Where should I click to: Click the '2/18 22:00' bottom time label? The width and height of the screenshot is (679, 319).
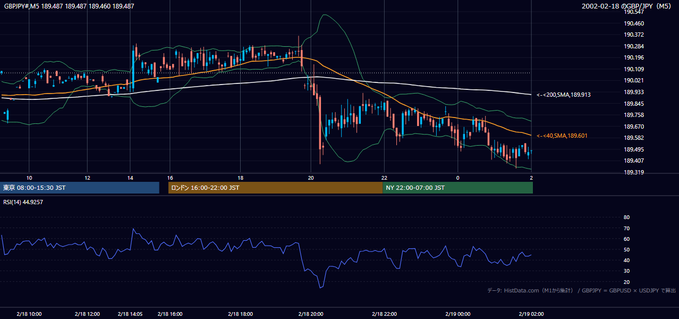[385, 314]
